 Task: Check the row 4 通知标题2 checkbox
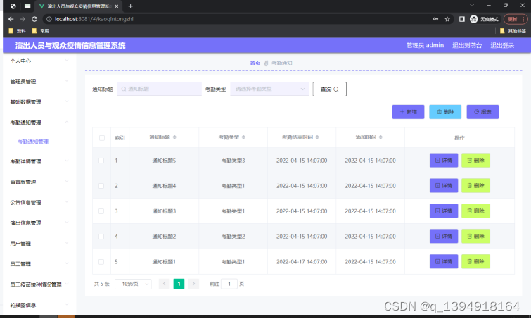pyautogui.click(x=101, y=237)
